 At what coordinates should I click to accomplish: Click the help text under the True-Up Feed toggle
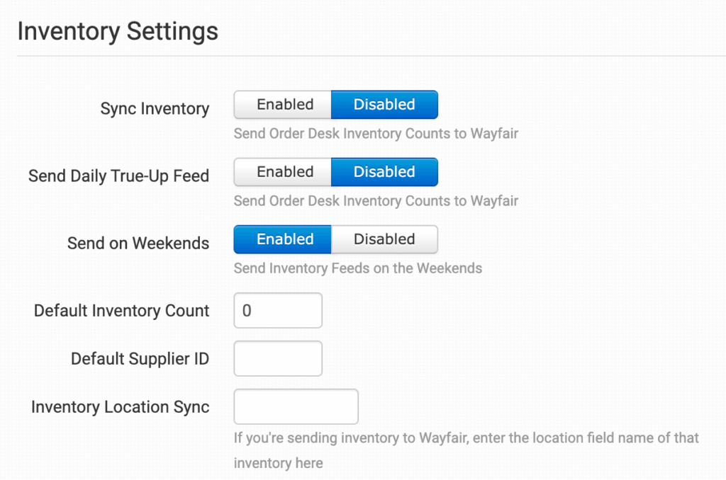(376, 201)
